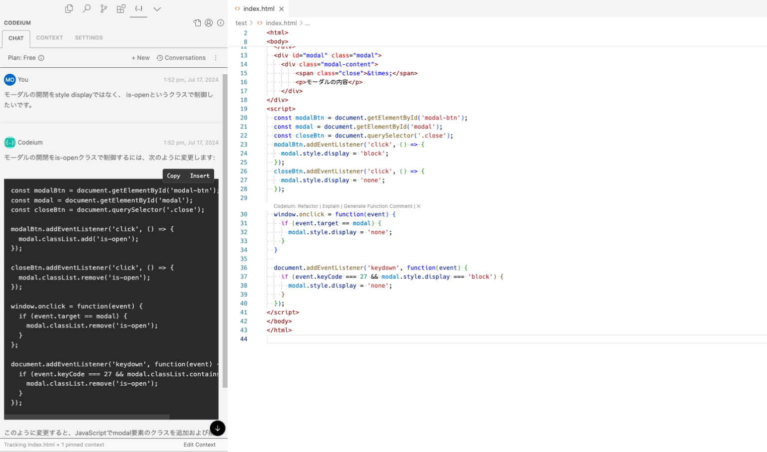The image size is (767, 452).
Task: Insert the suggested code snippet
Action: [x=199, y=175]
